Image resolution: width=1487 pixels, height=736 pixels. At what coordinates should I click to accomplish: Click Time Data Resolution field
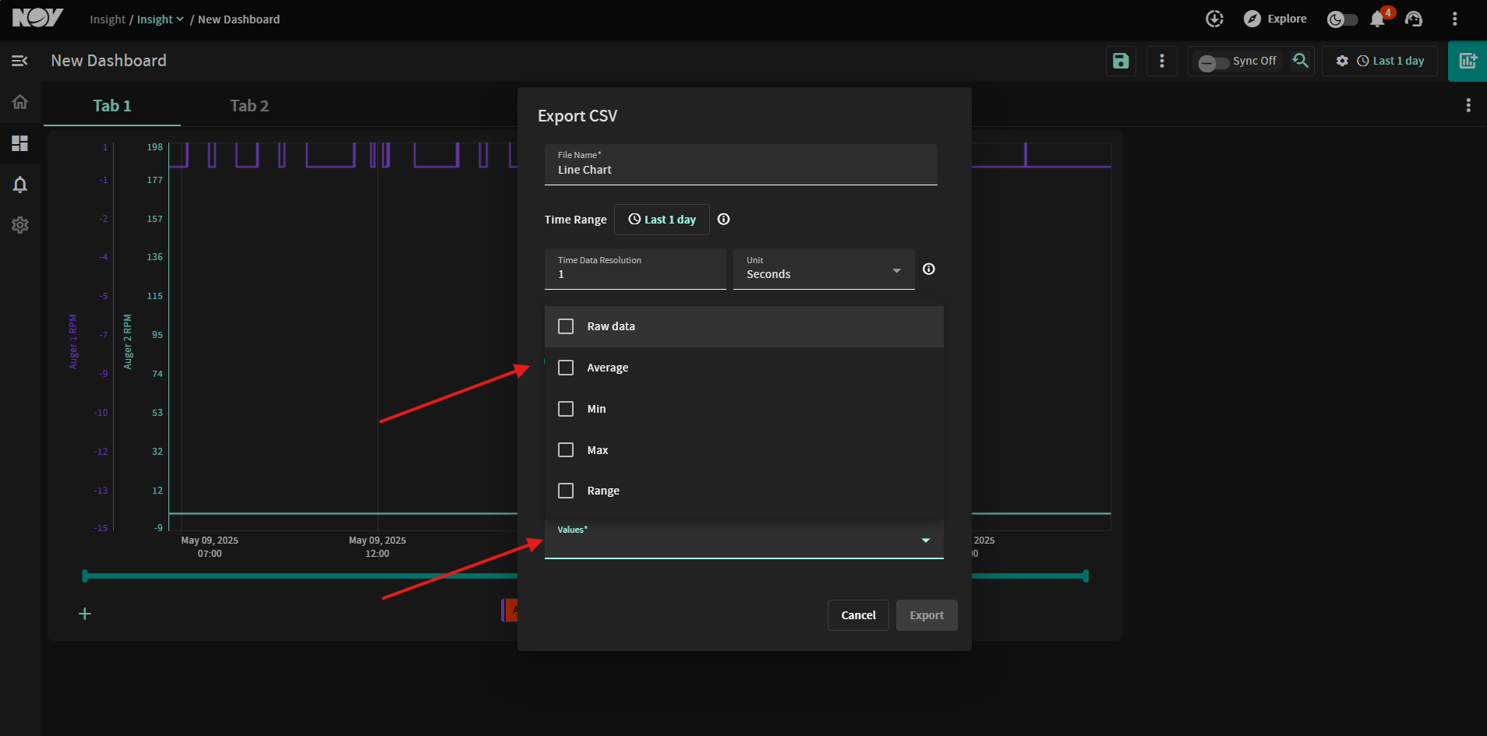click(x=635, y=269)
